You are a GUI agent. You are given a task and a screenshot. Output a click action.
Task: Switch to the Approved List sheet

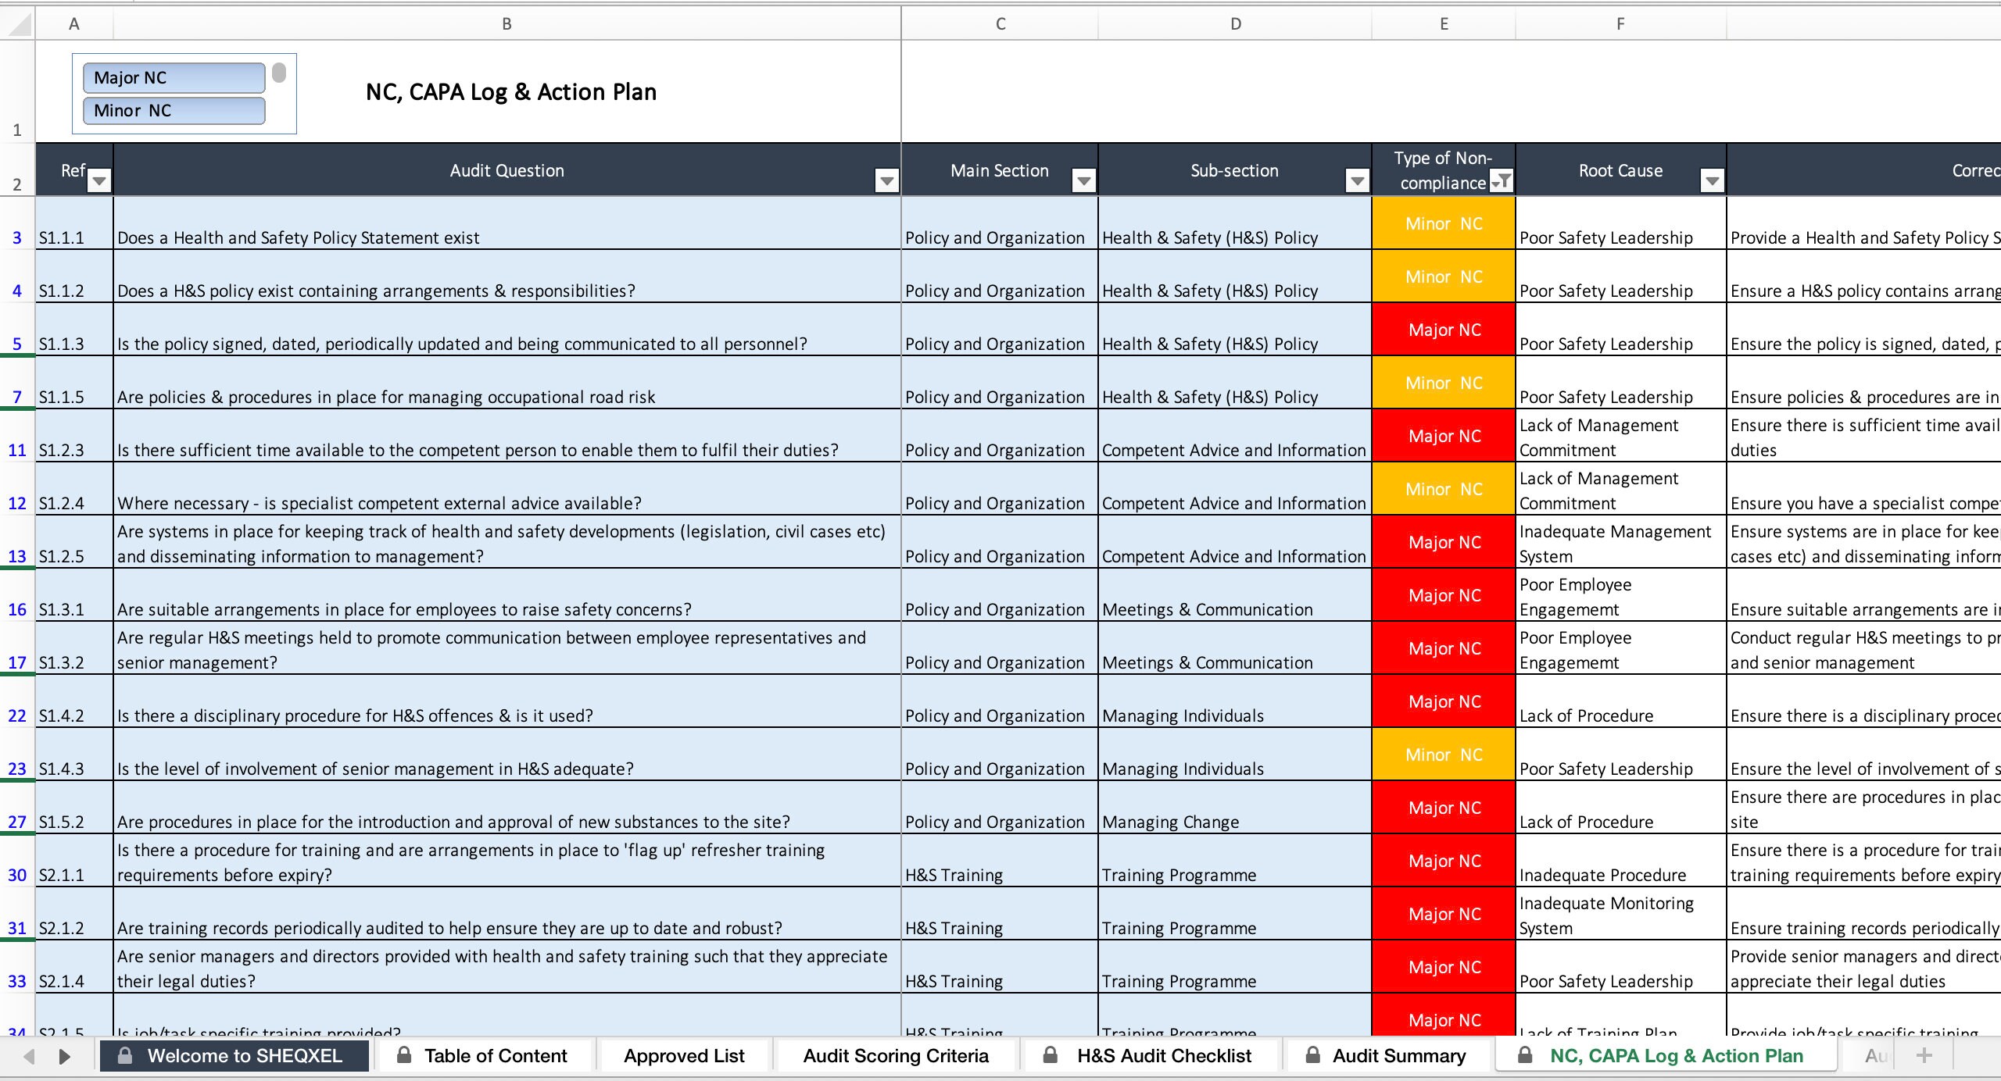[683, 1055]
